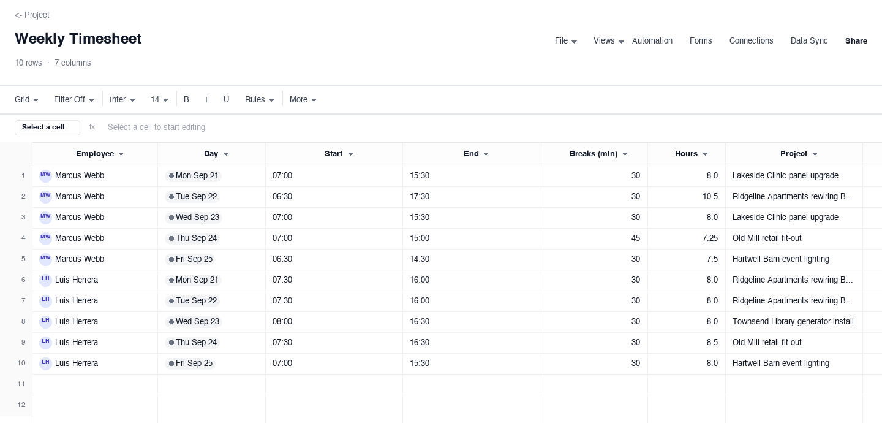882x423 pixels.
Task: Click MW avatar in row 5
Action: (x=45, y=259)
